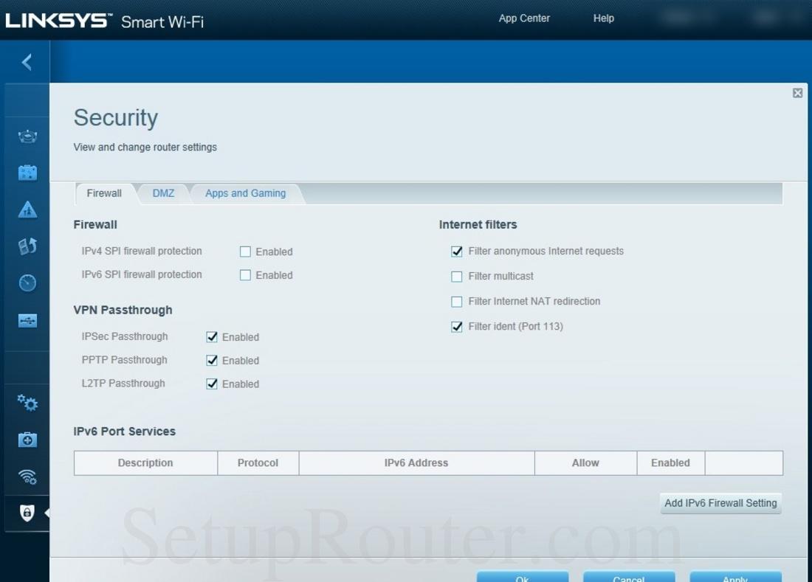812x582 pixels.
Task: Open Speed Test sidebar icon
Action: pyautogui.click(x=27, y=283)
